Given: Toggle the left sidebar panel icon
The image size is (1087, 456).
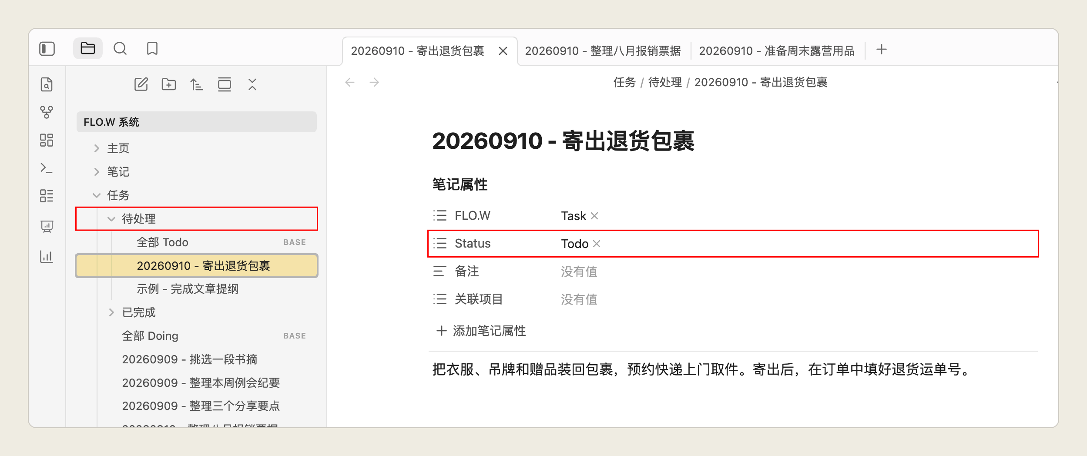Looking at the screenshot, I should (x=47, y=49).
